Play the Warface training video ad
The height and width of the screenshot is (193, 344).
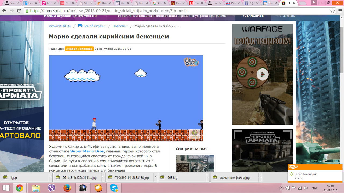click(x=262, y=74)
